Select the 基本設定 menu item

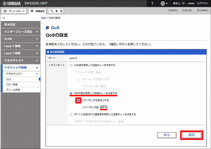click(x=21, y=25)
